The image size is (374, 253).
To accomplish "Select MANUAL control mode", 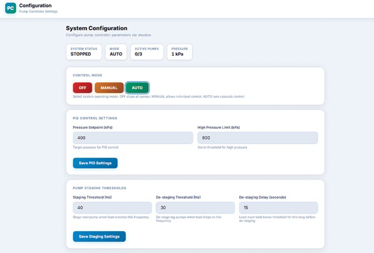I will (x=109, y=87).
